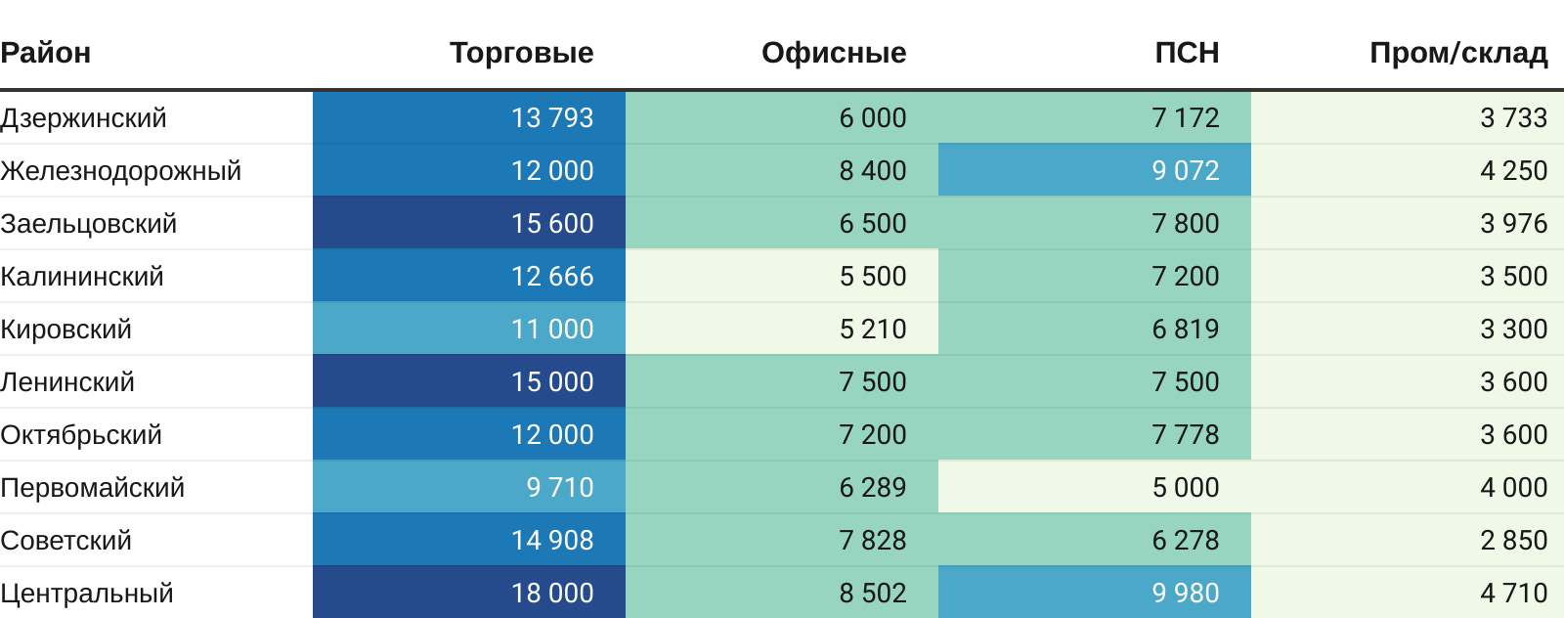The image size is (1564, 618).
Task: Click the 9 980 ПСН cell
Action: pyautogui.click(x=1185, y=594)
